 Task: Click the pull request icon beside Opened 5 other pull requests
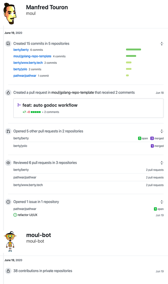[8, 131]
